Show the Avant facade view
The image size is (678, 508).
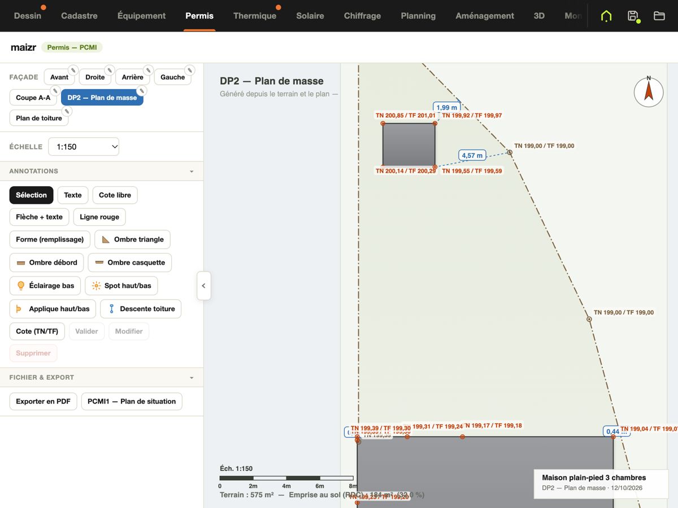tap(59, 77)
